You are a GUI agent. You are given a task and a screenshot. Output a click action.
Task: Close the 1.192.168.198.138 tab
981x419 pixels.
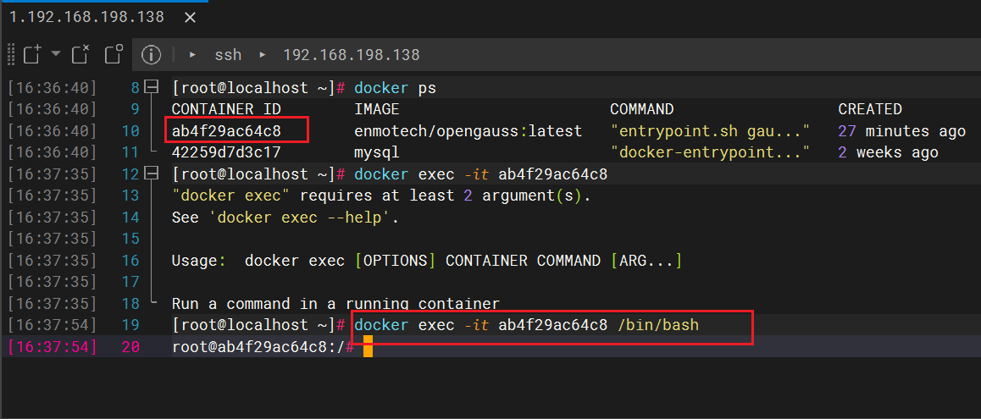click(x=191, y=18)
